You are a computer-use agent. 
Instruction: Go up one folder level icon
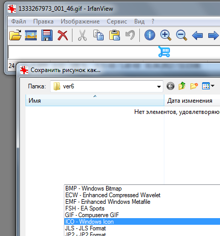click(182, 86)
